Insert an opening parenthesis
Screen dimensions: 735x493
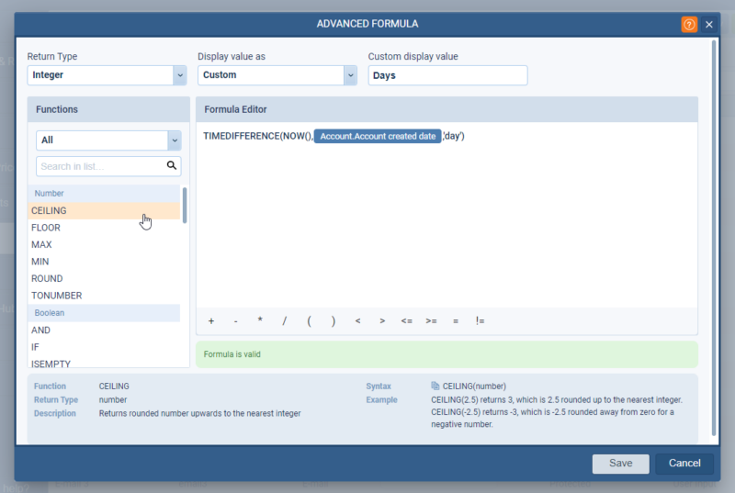click(309, 320)
